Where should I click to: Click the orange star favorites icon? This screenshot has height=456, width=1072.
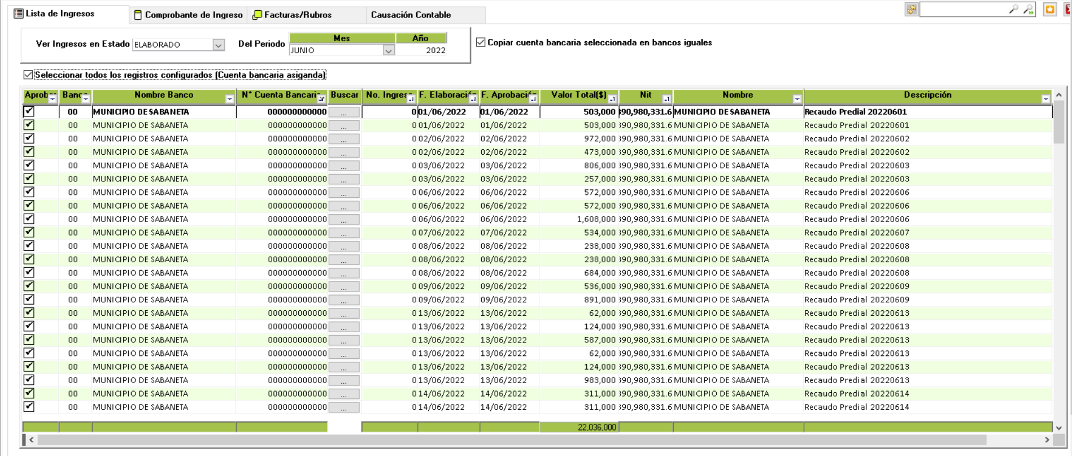[1049, 10]
